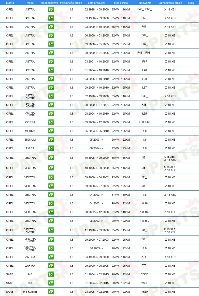
Task: Click the Moc silnika column header
Action: [x=121, y=3]
